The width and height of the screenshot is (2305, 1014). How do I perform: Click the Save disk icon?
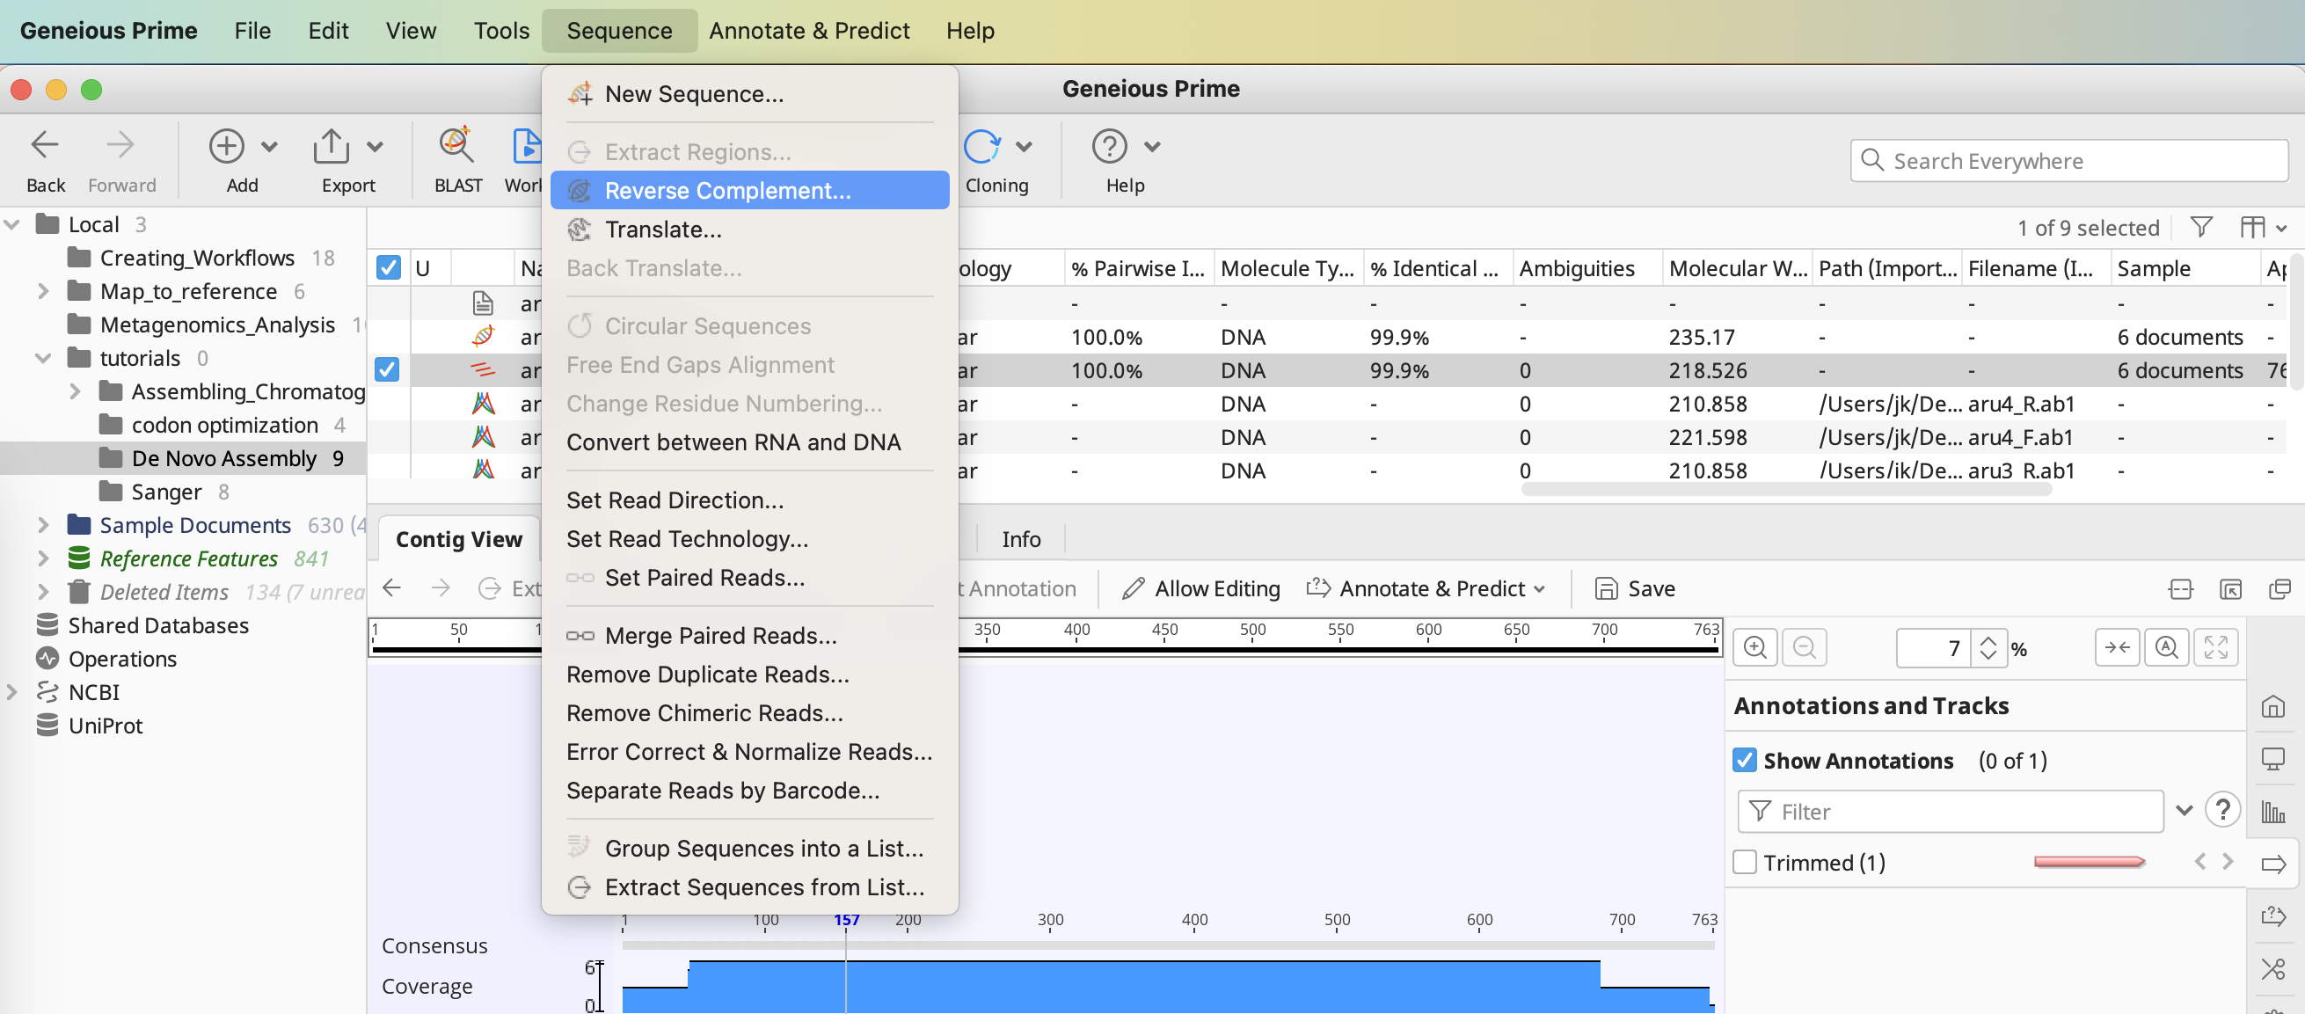point(1606,588)
